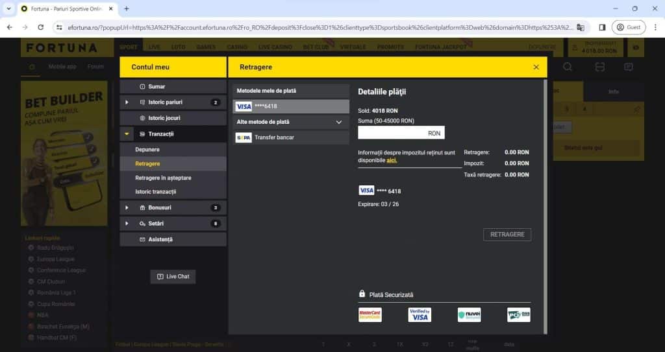Click the Fortuna logo

tap(62, 48)
